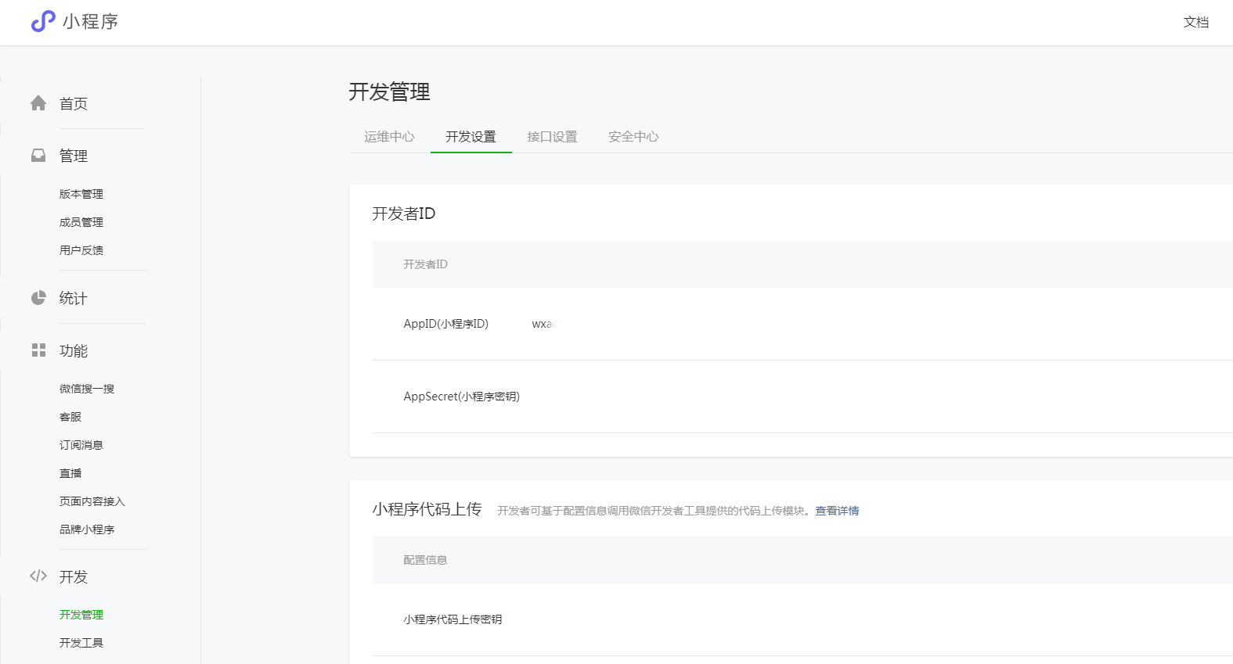This screenshot has width=1233, height=664.
Task: Select 微信搜一搜 in the sidebar
Action: (87, 389)
